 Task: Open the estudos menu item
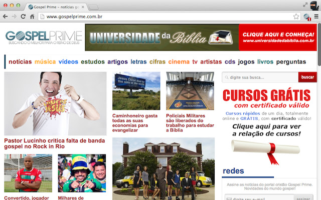point(93,61)
